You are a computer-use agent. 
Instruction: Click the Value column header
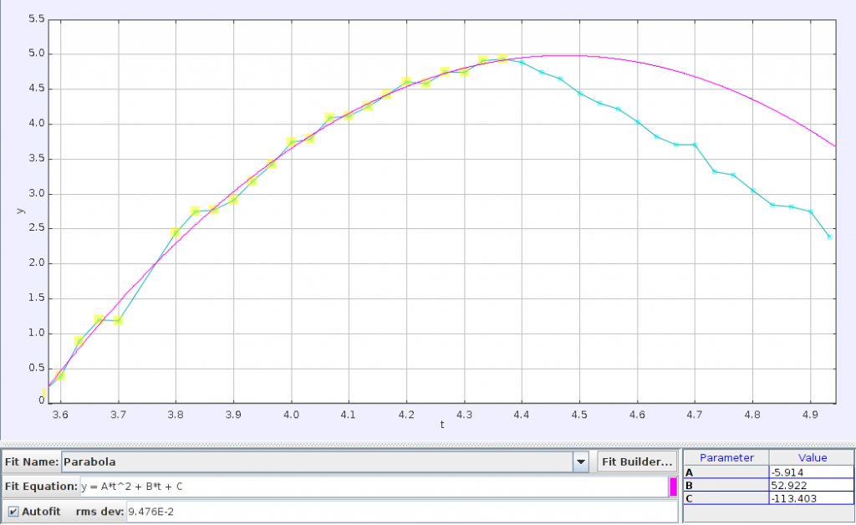[x=812, y=458]
